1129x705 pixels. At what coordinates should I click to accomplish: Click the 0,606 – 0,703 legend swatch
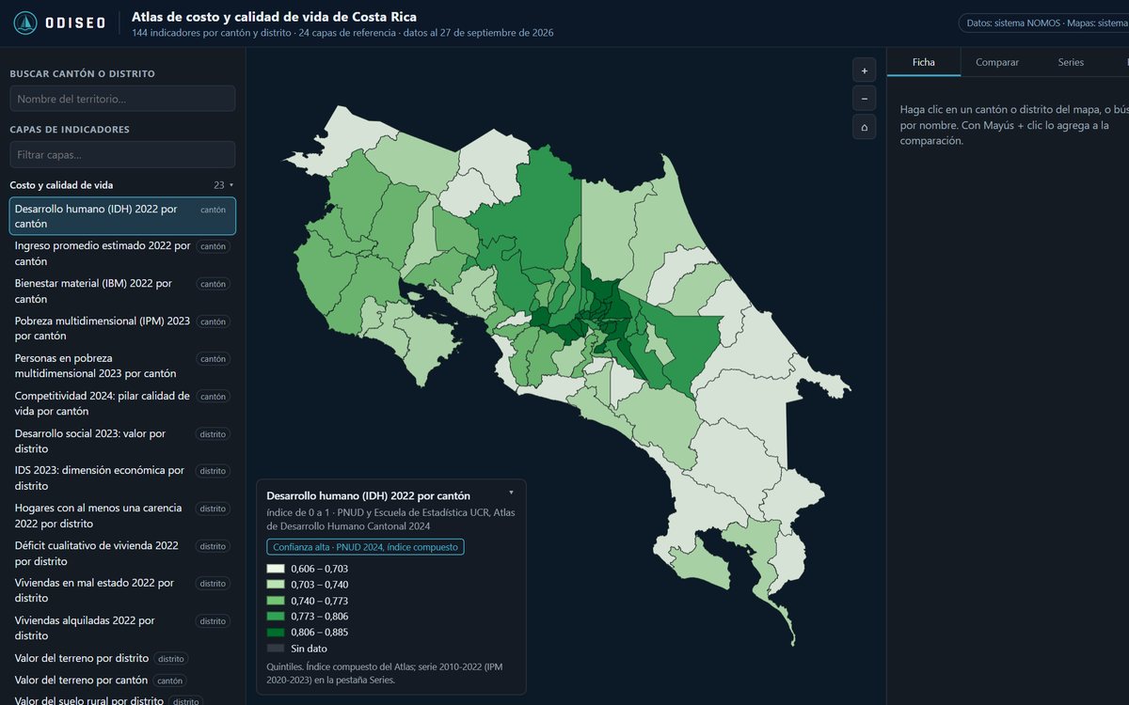coord(276,569)
